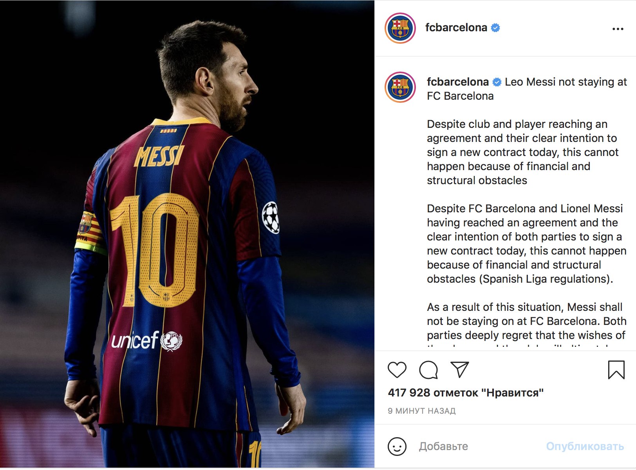The height and width of the screenshot is (470, 636).
Task: Click the Spanish Liga regulations paragraph
Action: point(527,244)
